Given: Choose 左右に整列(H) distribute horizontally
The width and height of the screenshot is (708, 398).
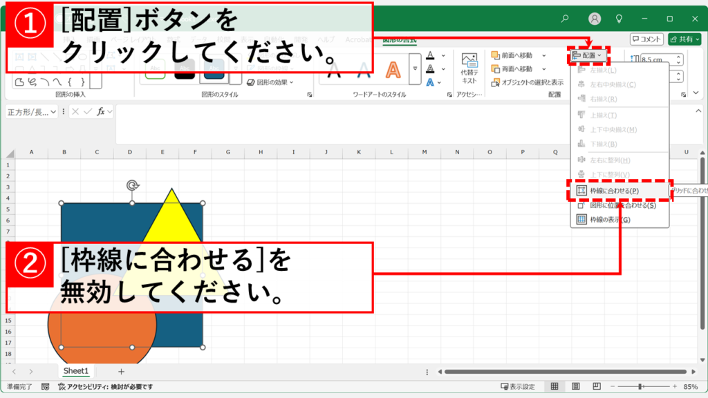Looking at the screenshot, I should coord(619,160).
